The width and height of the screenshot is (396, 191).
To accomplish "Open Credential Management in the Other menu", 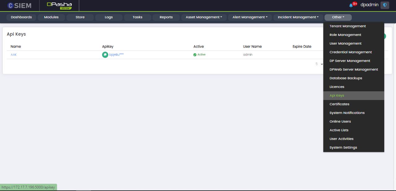I will [x=351, y=52].
